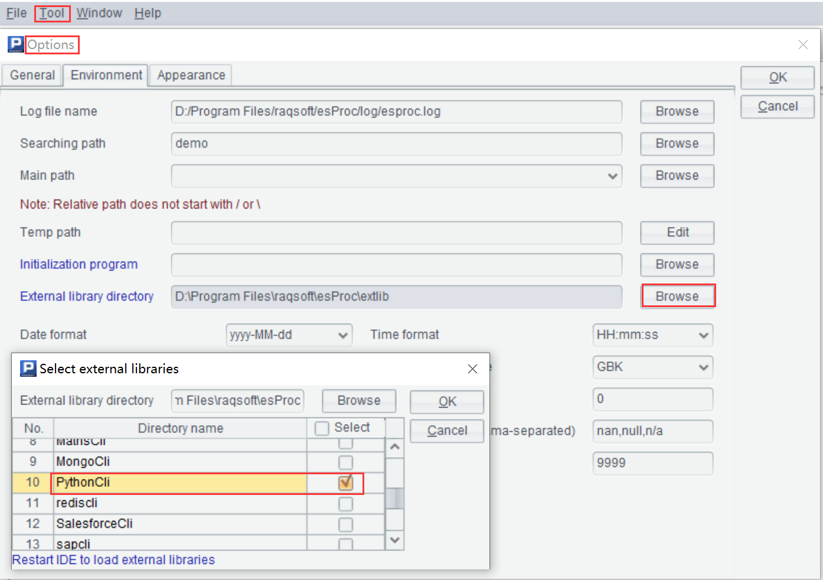
Task: Close the Select external libraries dialog
Action: pyautogui.click(x=472, y=369)
